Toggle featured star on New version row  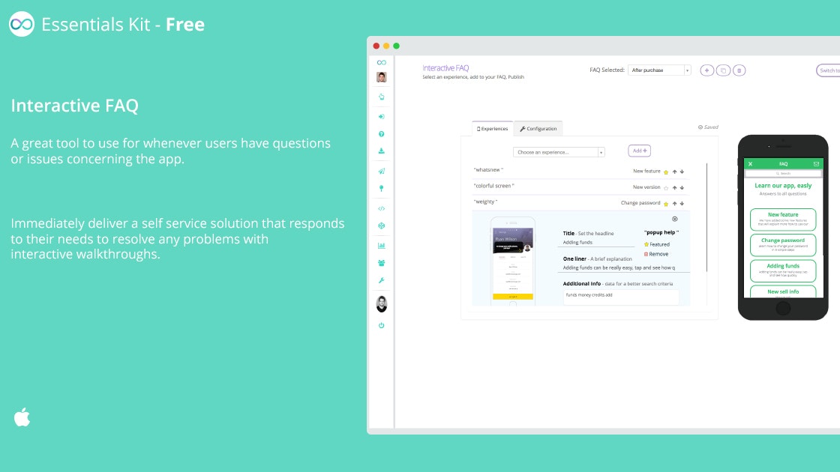(666, 188)
